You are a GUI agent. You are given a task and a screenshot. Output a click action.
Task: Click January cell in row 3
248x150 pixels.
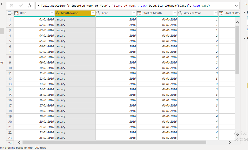(75, 30)
